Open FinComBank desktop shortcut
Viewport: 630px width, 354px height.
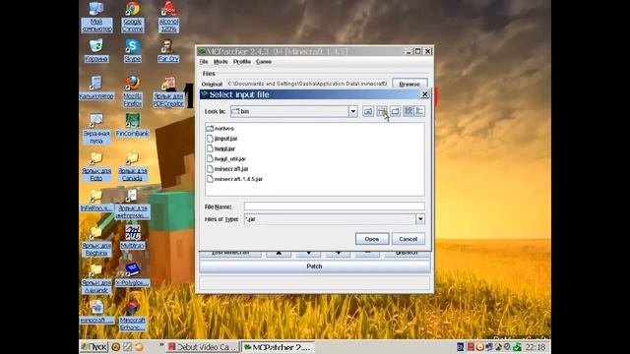tap(133, 125)
